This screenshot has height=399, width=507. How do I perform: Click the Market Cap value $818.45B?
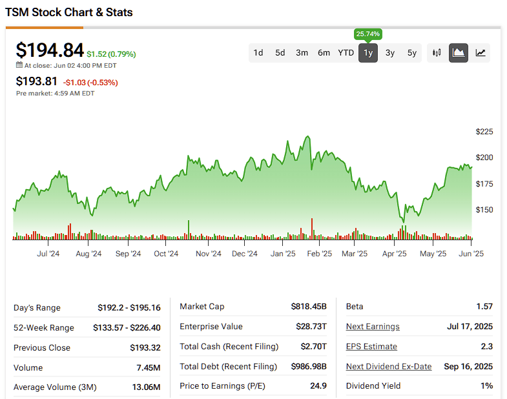coord(309,307)
